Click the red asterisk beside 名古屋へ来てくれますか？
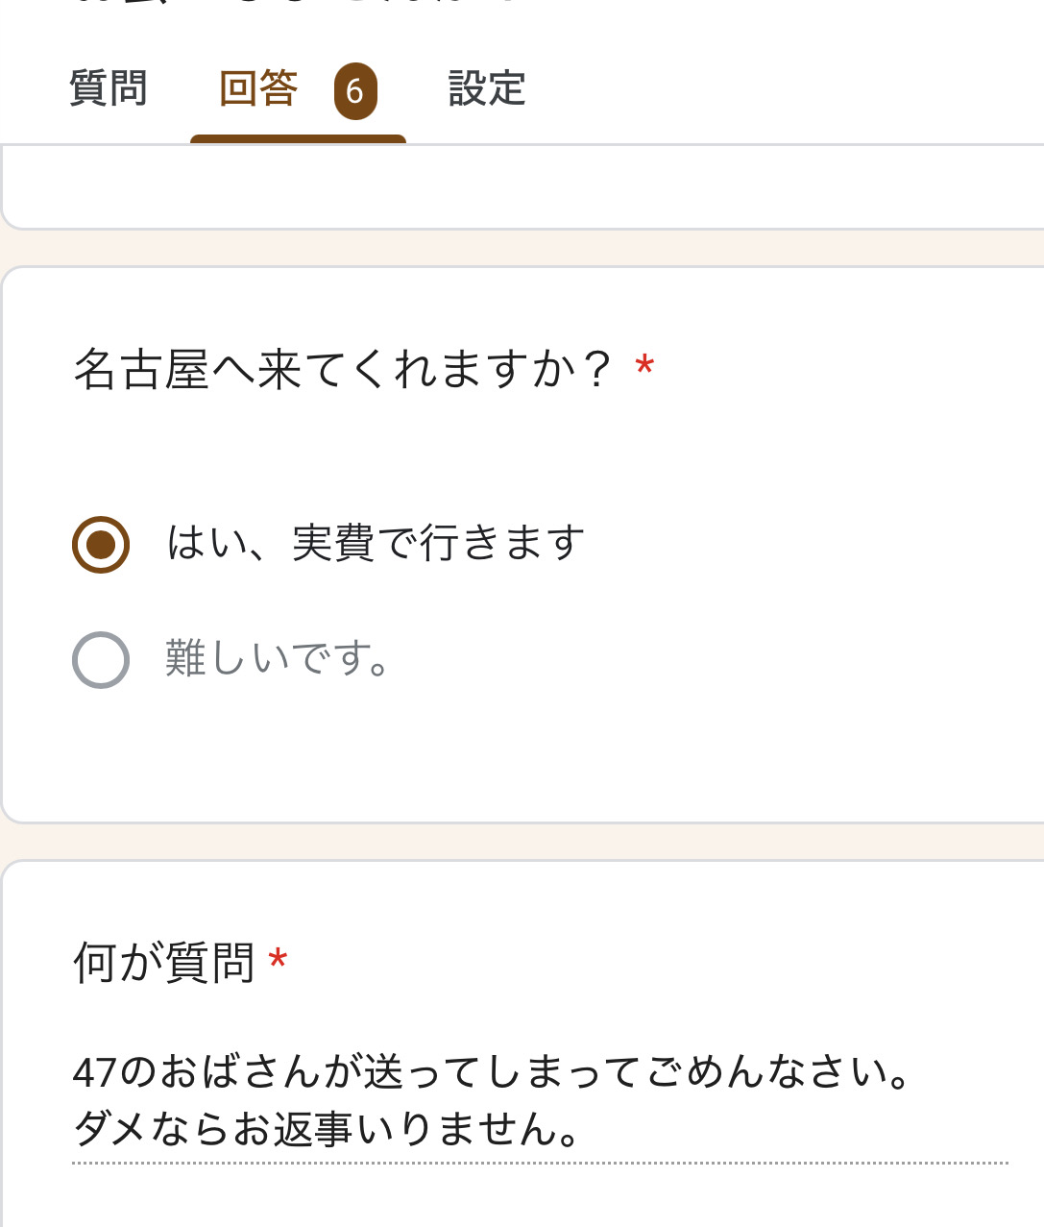This screenshot has height=1227, width=1044. 644,366
